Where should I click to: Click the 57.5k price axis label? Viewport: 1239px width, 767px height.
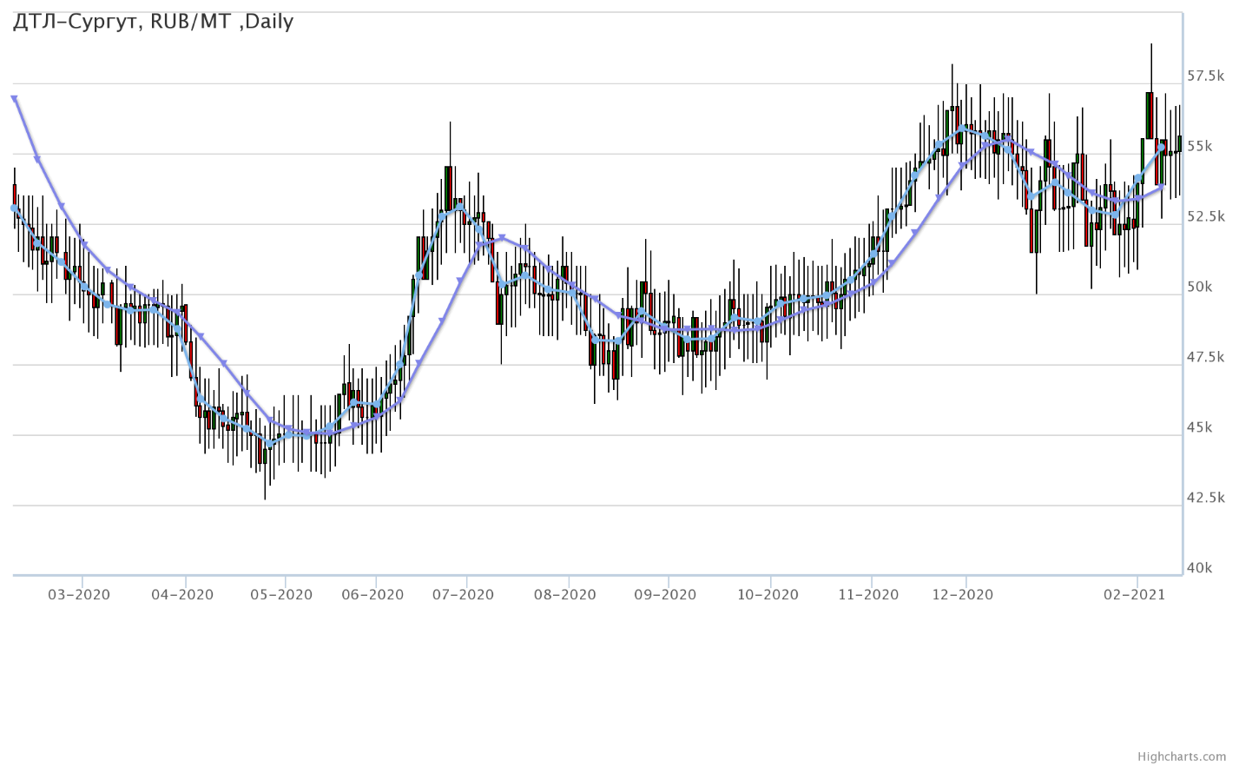point(1205,76)
